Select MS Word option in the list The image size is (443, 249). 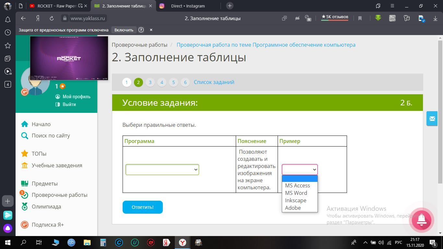pyautogui.click(x=296, y=193)
